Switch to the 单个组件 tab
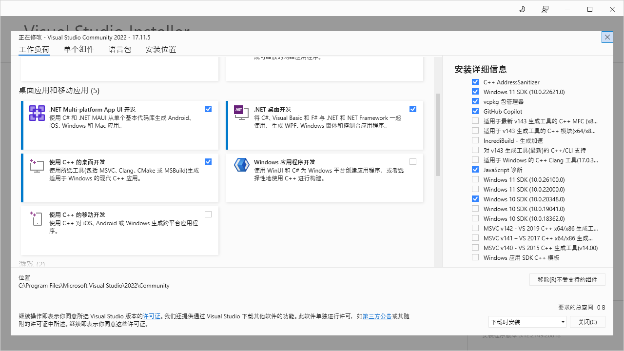 (79, 49)
